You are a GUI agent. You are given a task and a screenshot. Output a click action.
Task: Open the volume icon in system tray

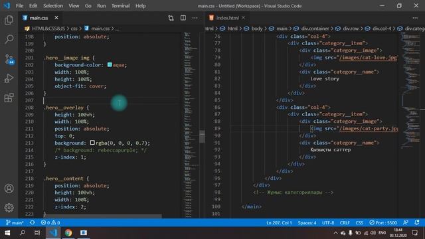(373, 233)
